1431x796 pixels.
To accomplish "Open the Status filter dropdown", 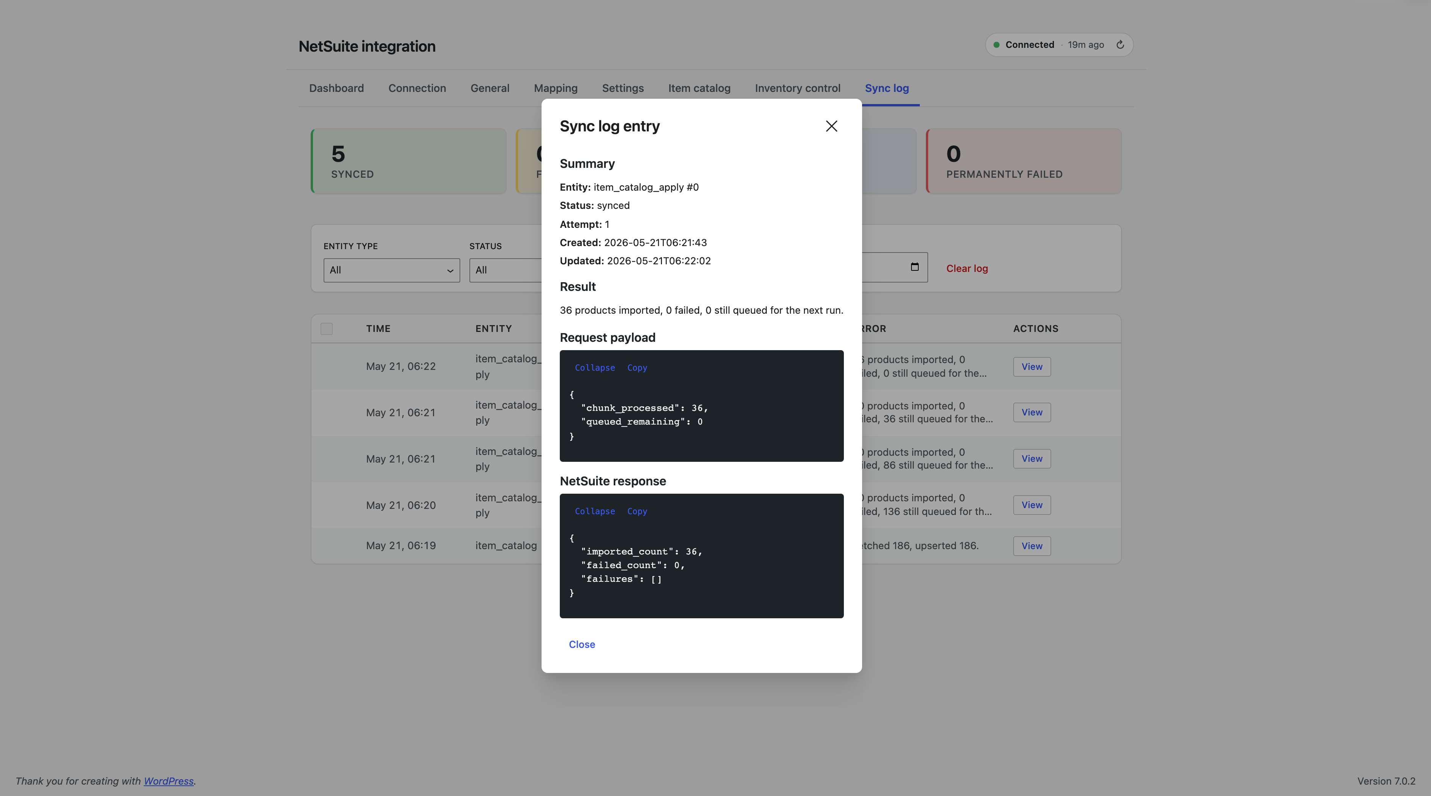I will pos(505,270).
